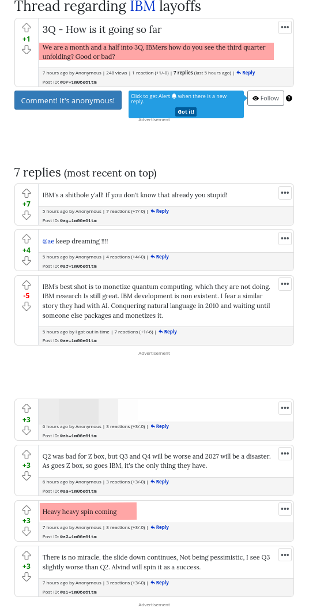Dismiss alert tooltip with 'Got it!'

[186, 112]
